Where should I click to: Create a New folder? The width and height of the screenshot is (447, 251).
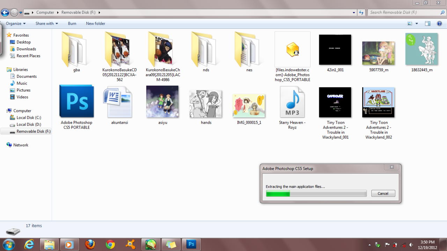pos(95,23)
